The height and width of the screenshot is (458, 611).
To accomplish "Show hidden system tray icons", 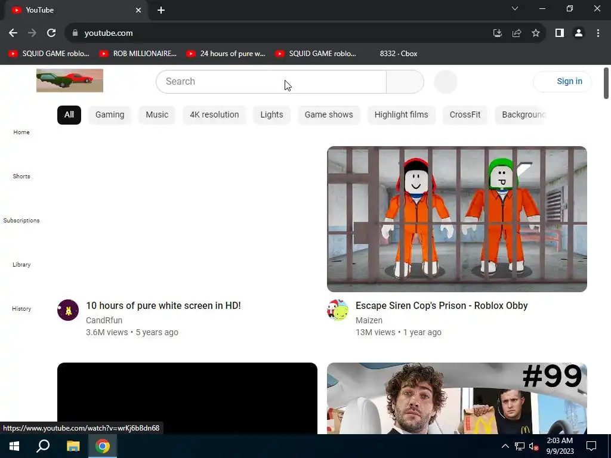I will pos(505,446).
